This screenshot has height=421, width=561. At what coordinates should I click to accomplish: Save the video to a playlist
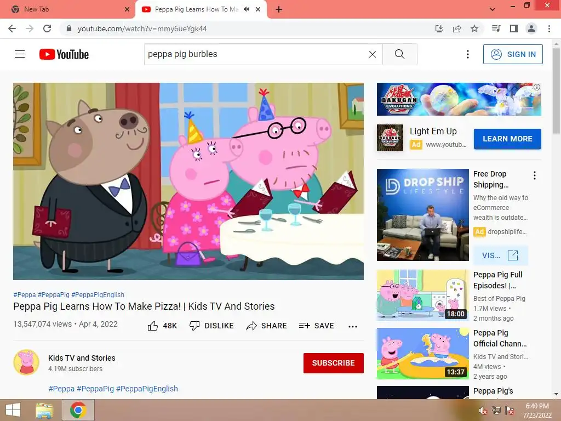point(317,326)
